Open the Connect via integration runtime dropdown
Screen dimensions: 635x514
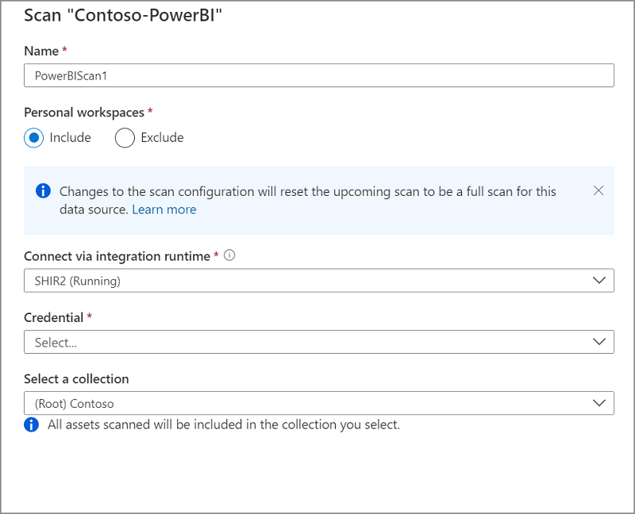tap(319, 280)
